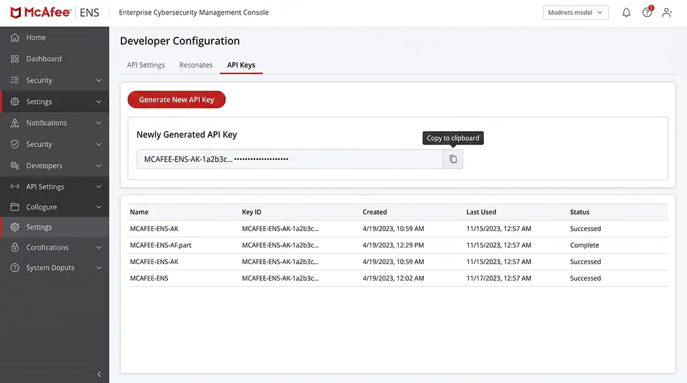Click the 11/17/2023, 12:57 AM last used cell
This screenshot has height=383, width=687.
tap(499, 278)
